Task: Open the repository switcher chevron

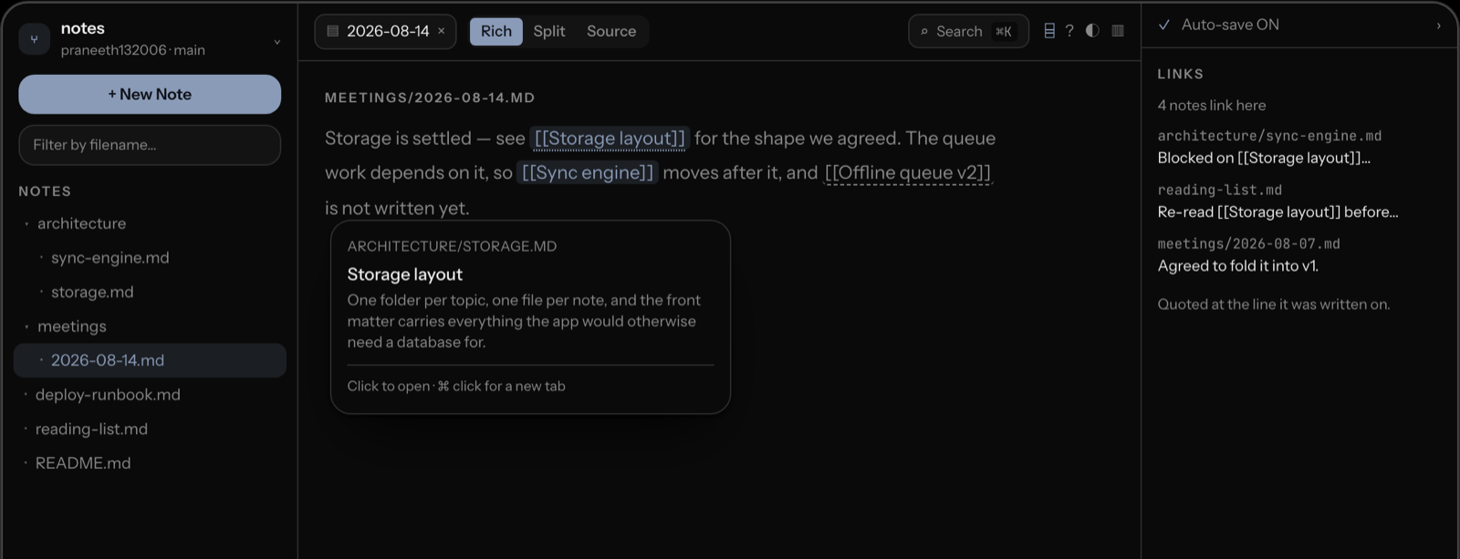Action: click(276, 41)
